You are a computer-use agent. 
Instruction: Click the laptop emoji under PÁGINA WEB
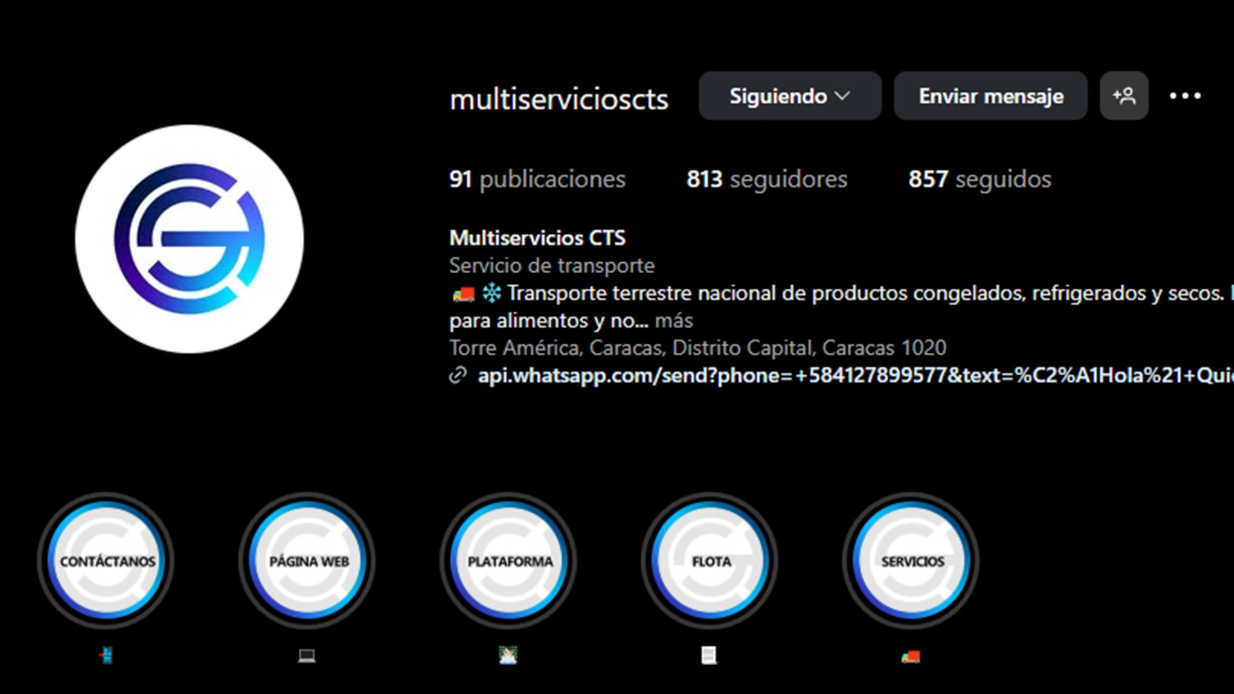[307, 655]
